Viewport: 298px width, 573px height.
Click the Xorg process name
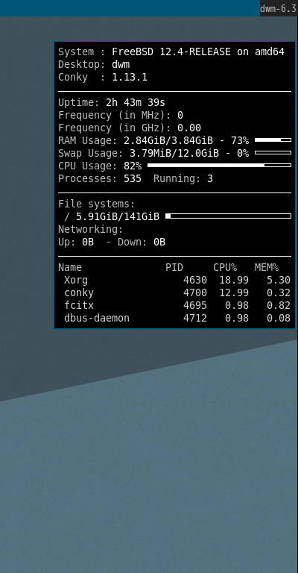pyautogui.click(x=76, y=281)
